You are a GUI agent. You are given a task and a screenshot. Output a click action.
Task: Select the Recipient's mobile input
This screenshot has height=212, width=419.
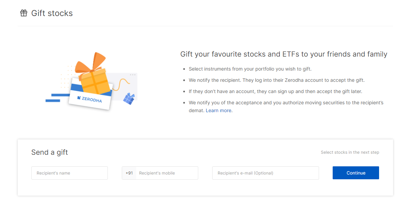(167, 173)
